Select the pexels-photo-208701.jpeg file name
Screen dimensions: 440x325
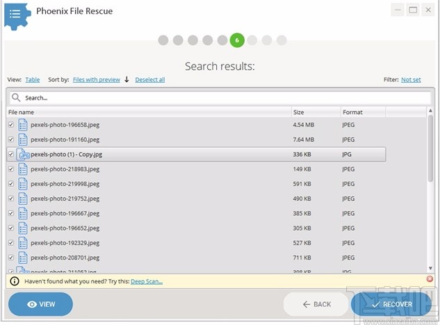[65, 258]
